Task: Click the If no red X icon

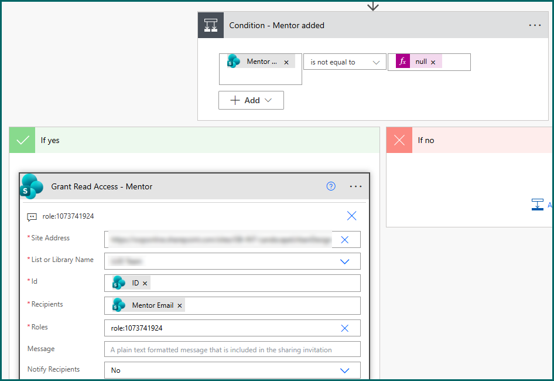Action: point(399,140)
